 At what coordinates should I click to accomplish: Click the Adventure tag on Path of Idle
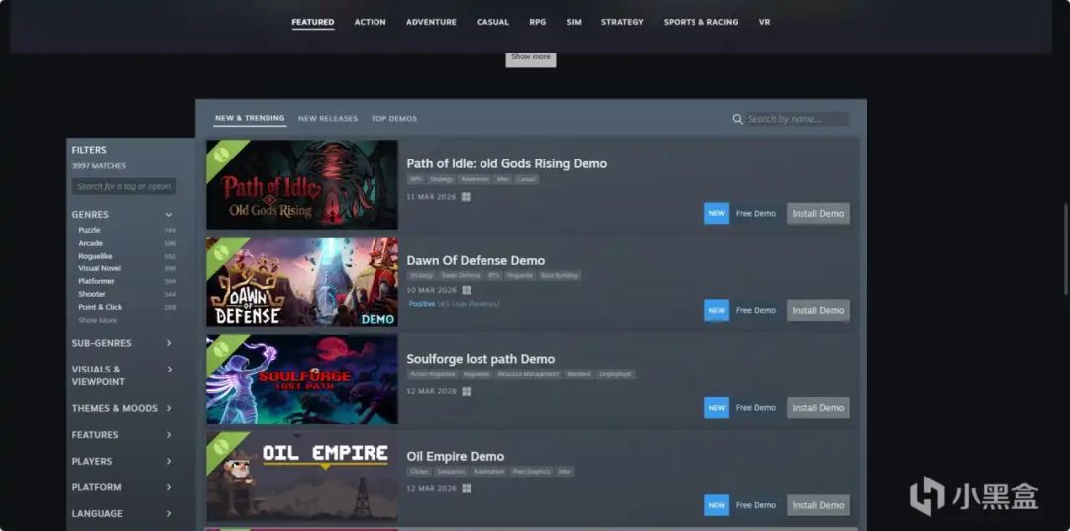[475, 179]
